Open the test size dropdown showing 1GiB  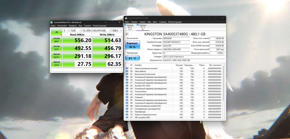point(75,30)
